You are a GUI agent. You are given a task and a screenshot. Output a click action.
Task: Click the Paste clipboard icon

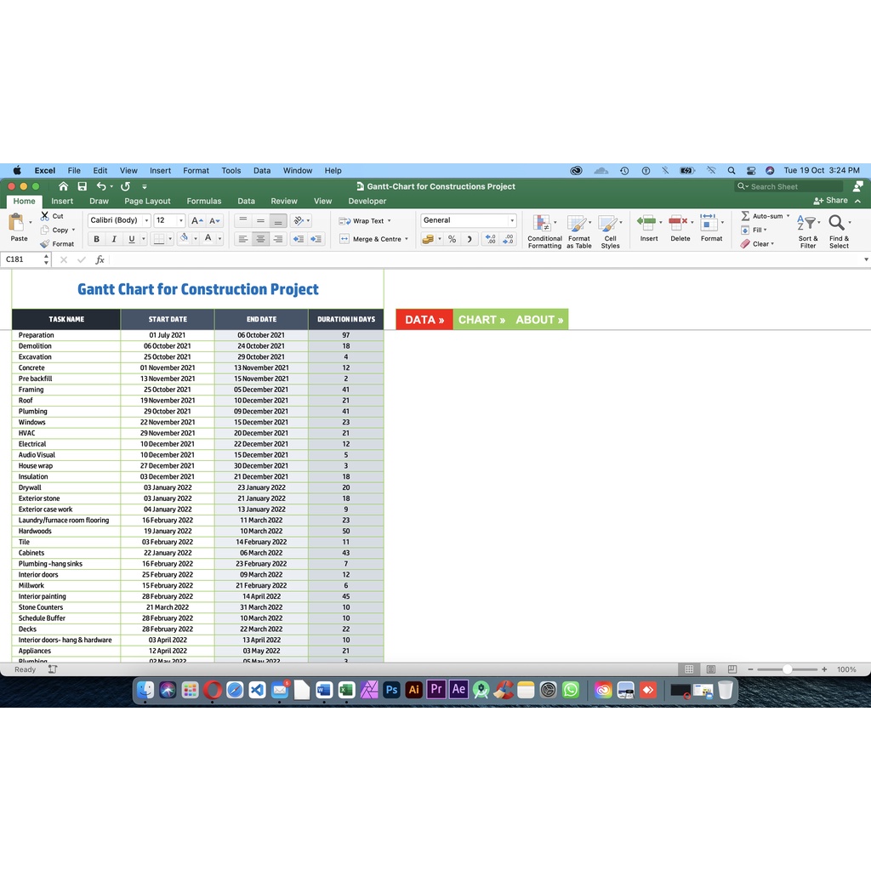[x=16, y=222]
